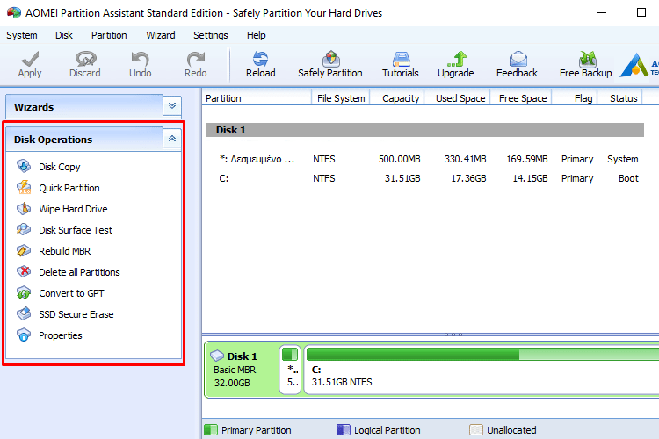Sort by Capacity column header
This screenshot has width=659, height=439.
(x=397, y=97)
